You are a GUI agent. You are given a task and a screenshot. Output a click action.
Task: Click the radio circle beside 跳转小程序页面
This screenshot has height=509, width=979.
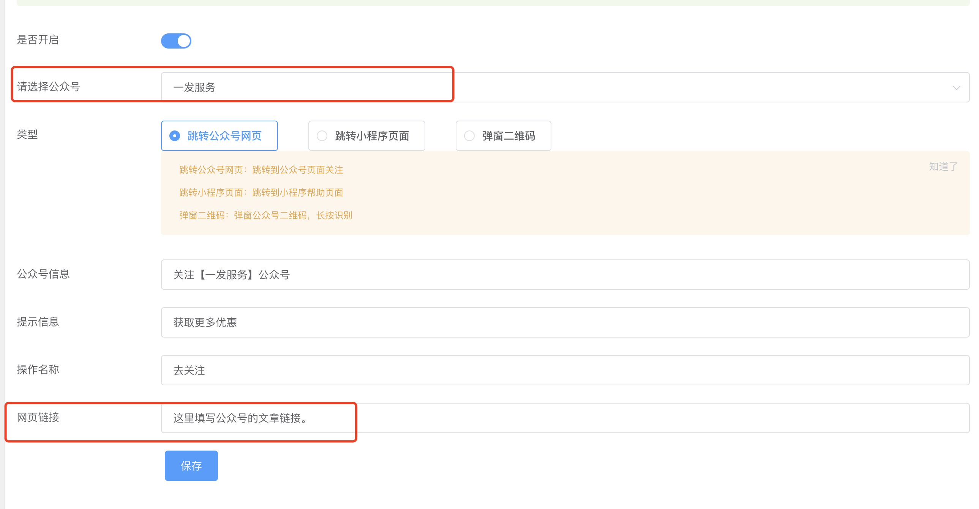(x=322, y=136)
